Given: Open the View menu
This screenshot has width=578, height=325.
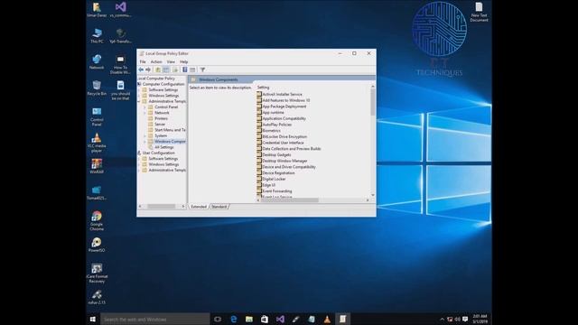Looking at the screenshot, I should pos(171,62).
